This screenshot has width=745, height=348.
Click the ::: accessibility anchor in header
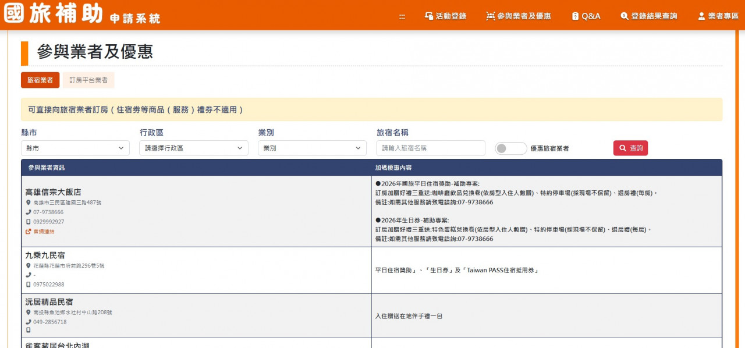coord(402,16)
